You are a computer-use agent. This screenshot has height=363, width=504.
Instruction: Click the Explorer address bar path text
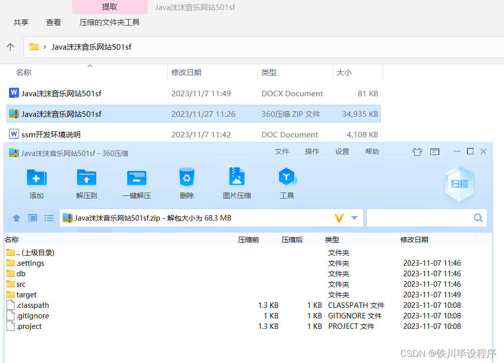91,47
